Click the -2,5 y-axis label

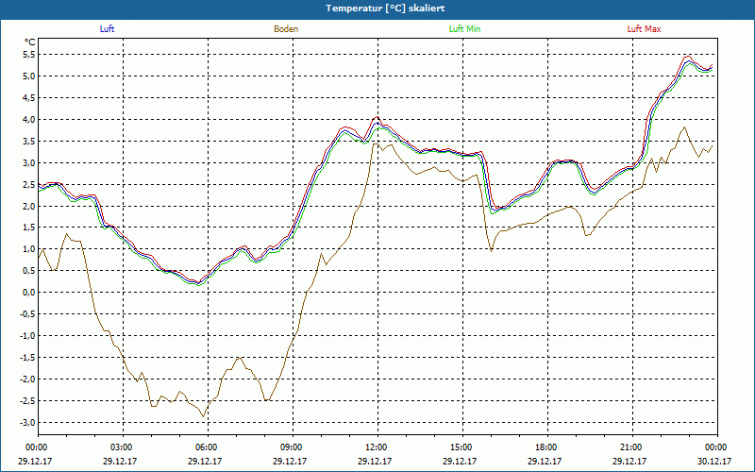(27, 400)
